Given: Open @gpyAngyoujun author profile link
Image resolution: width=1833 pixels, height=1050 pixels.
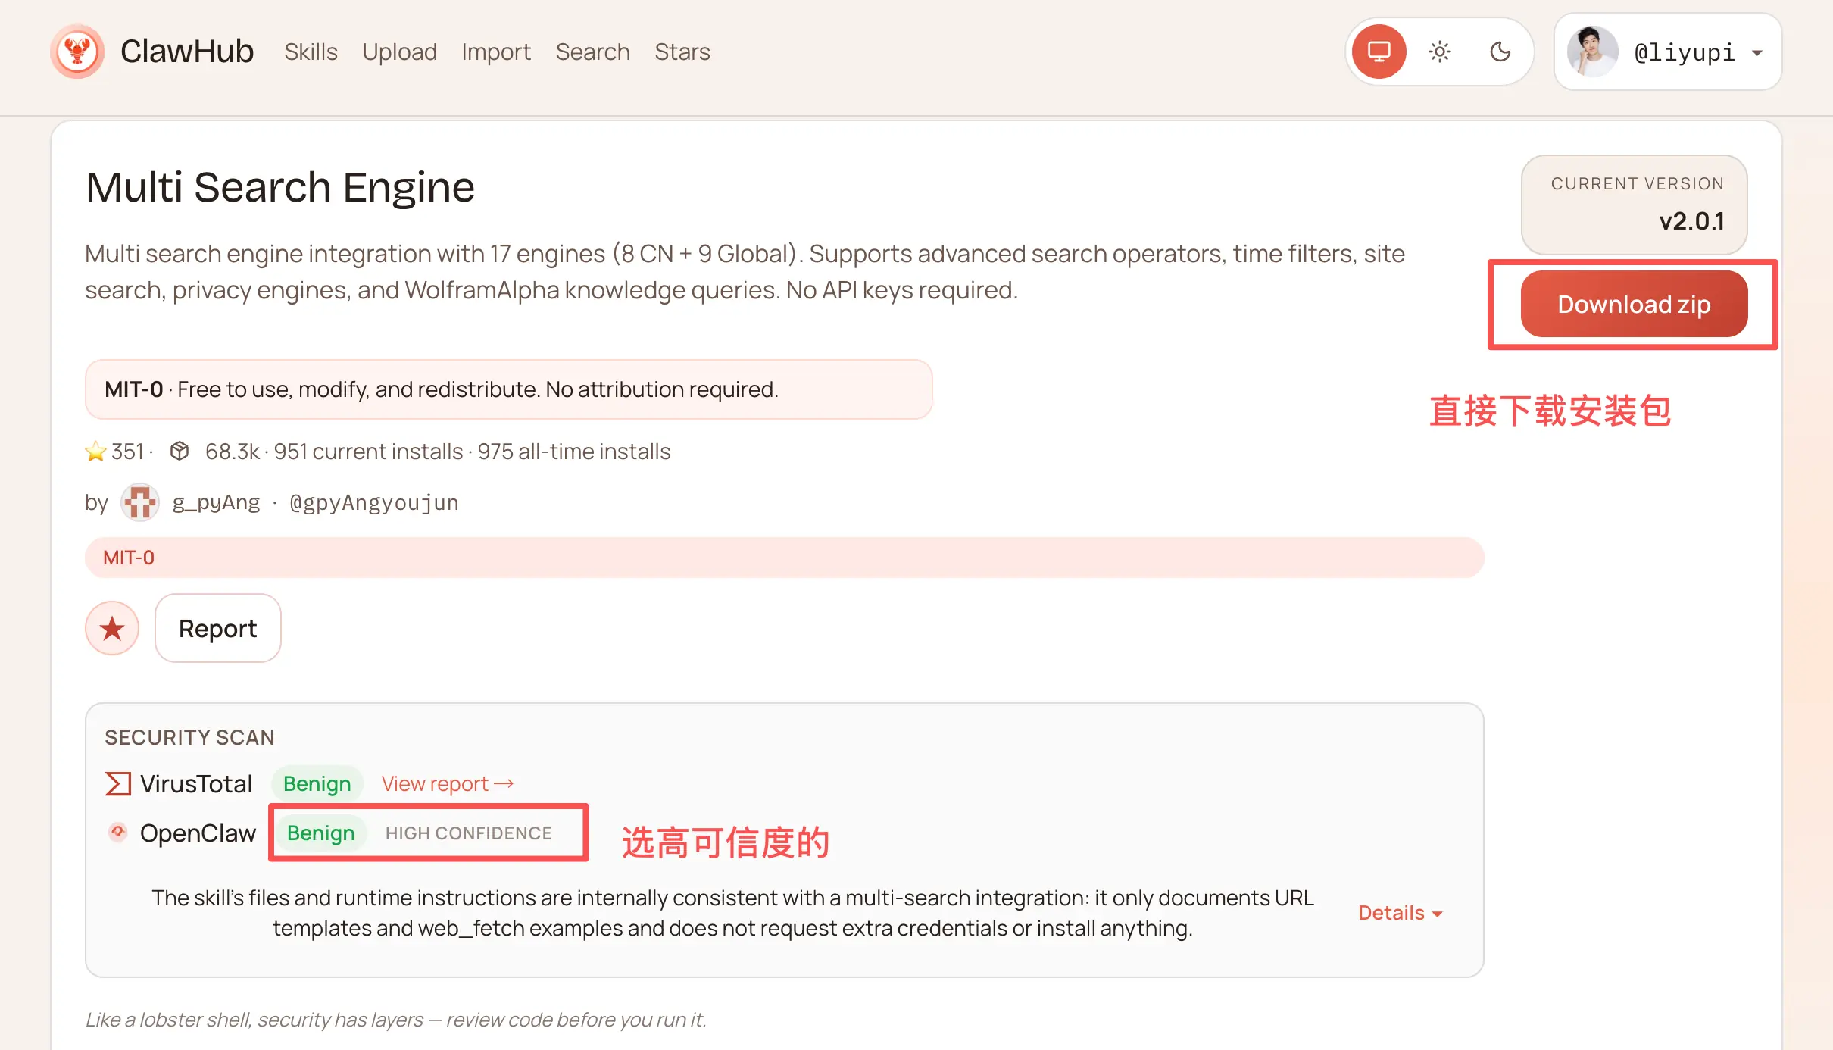Looking at the screenshot, I should (x=373, y=502).
